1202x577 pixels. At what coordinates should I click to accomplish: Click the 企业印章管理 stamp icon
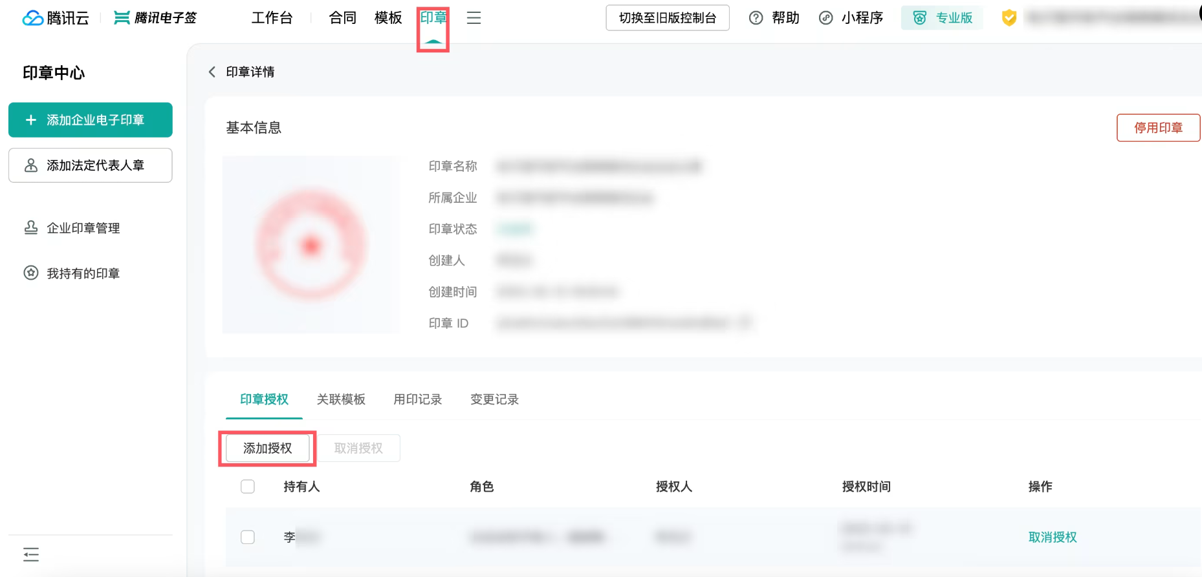point(31,227)
